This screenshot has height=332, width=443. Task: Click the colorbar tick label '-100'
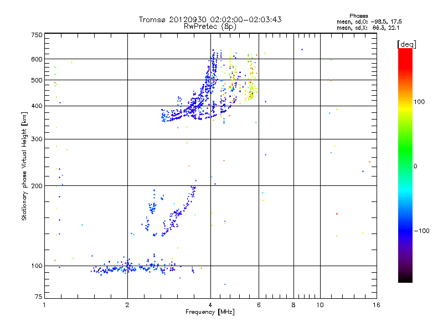[x=421, y=231]
